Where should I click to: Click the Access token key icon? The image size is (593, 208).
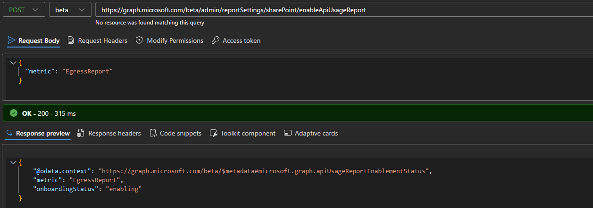(x=215, y=40)
